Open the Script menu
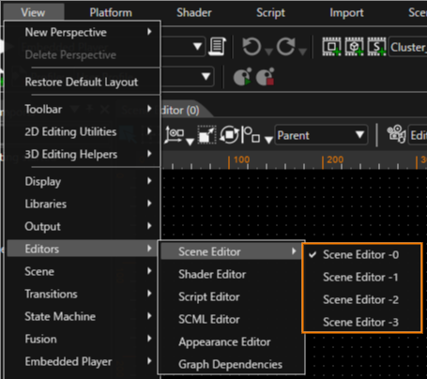Screen dimensions: 427x379 tap(270, 12)
